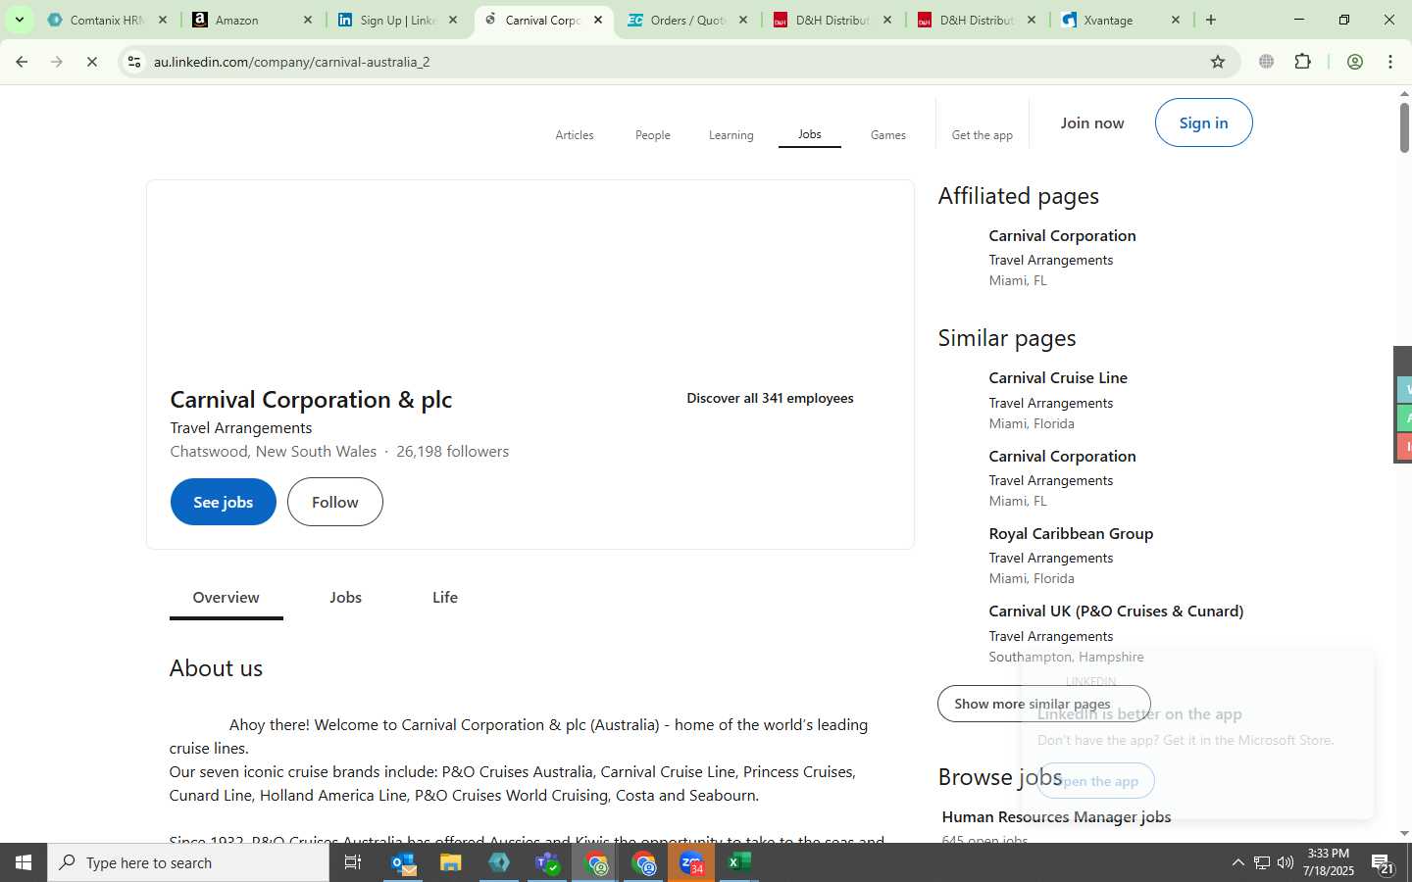Open Discover all 341 employees link

point(770,398)
